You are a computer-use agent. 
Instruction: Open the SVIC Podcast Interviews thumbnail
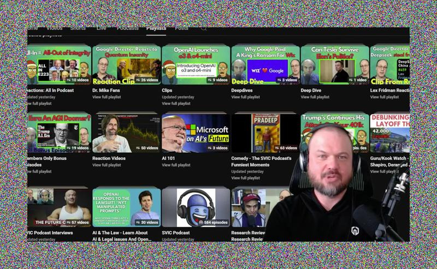59,207
